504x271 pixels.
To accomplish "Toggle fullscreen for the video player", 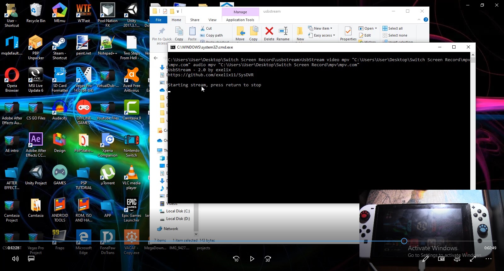I will [473, 259].
